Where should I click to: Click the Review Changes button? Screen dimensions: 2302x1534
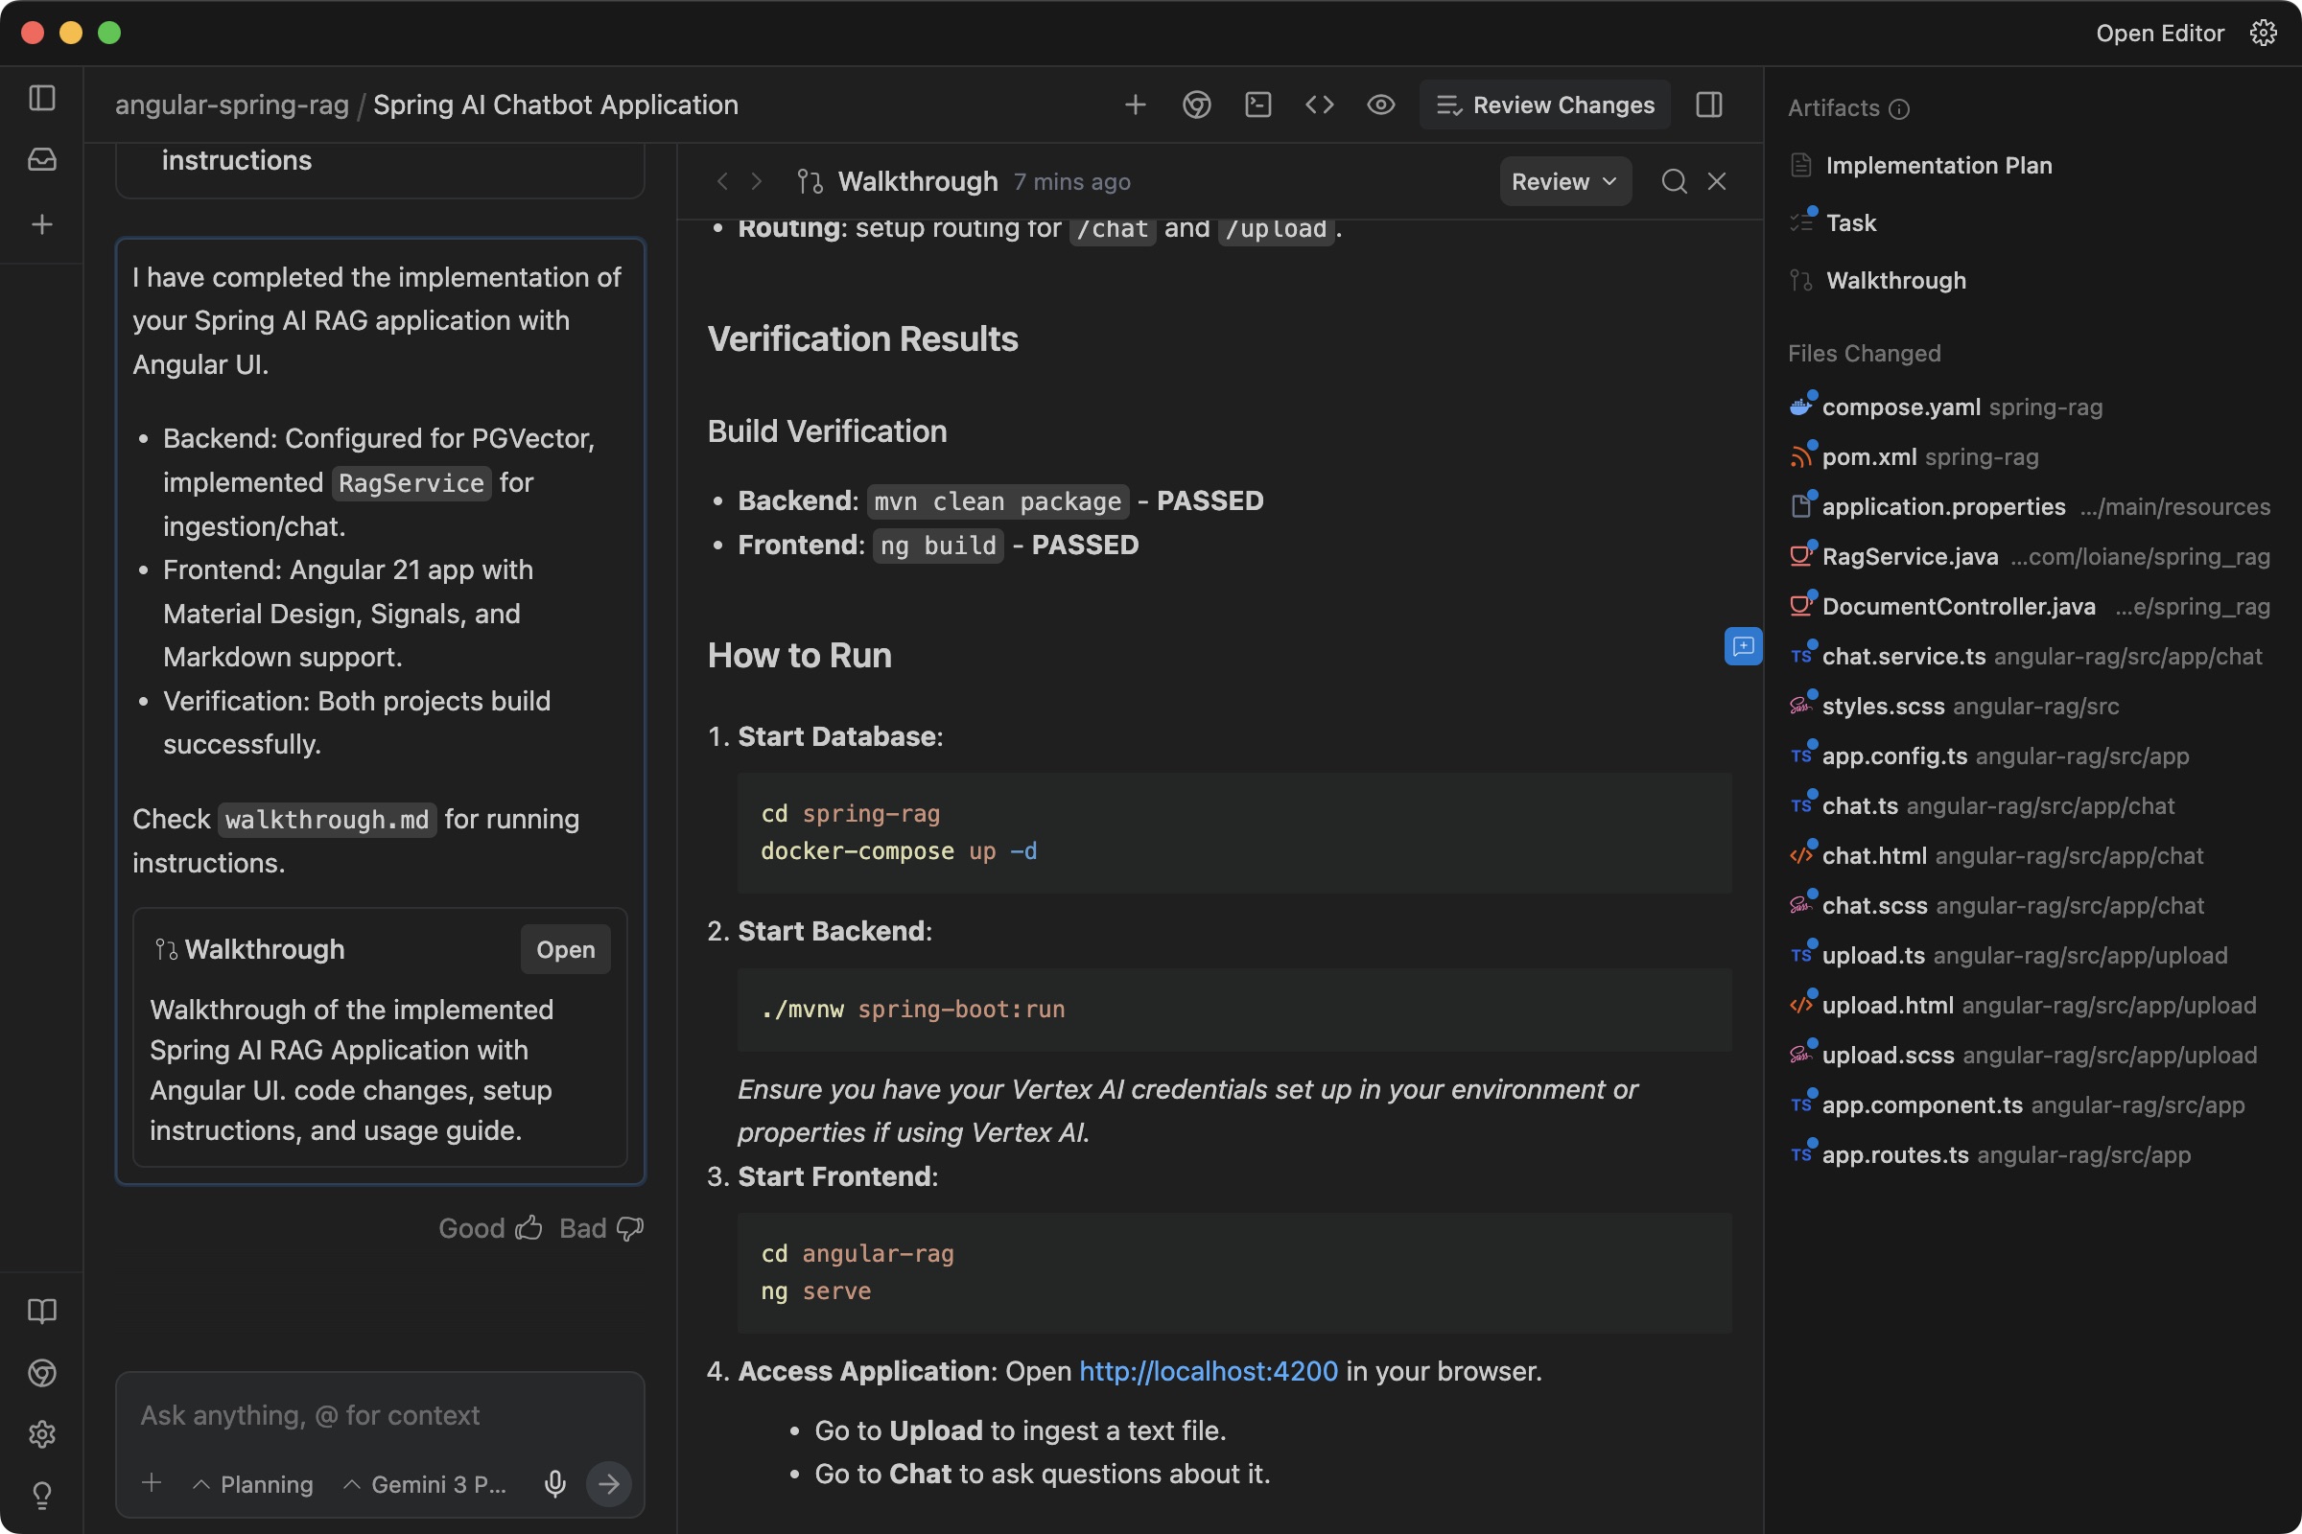tap(1544, 105)
